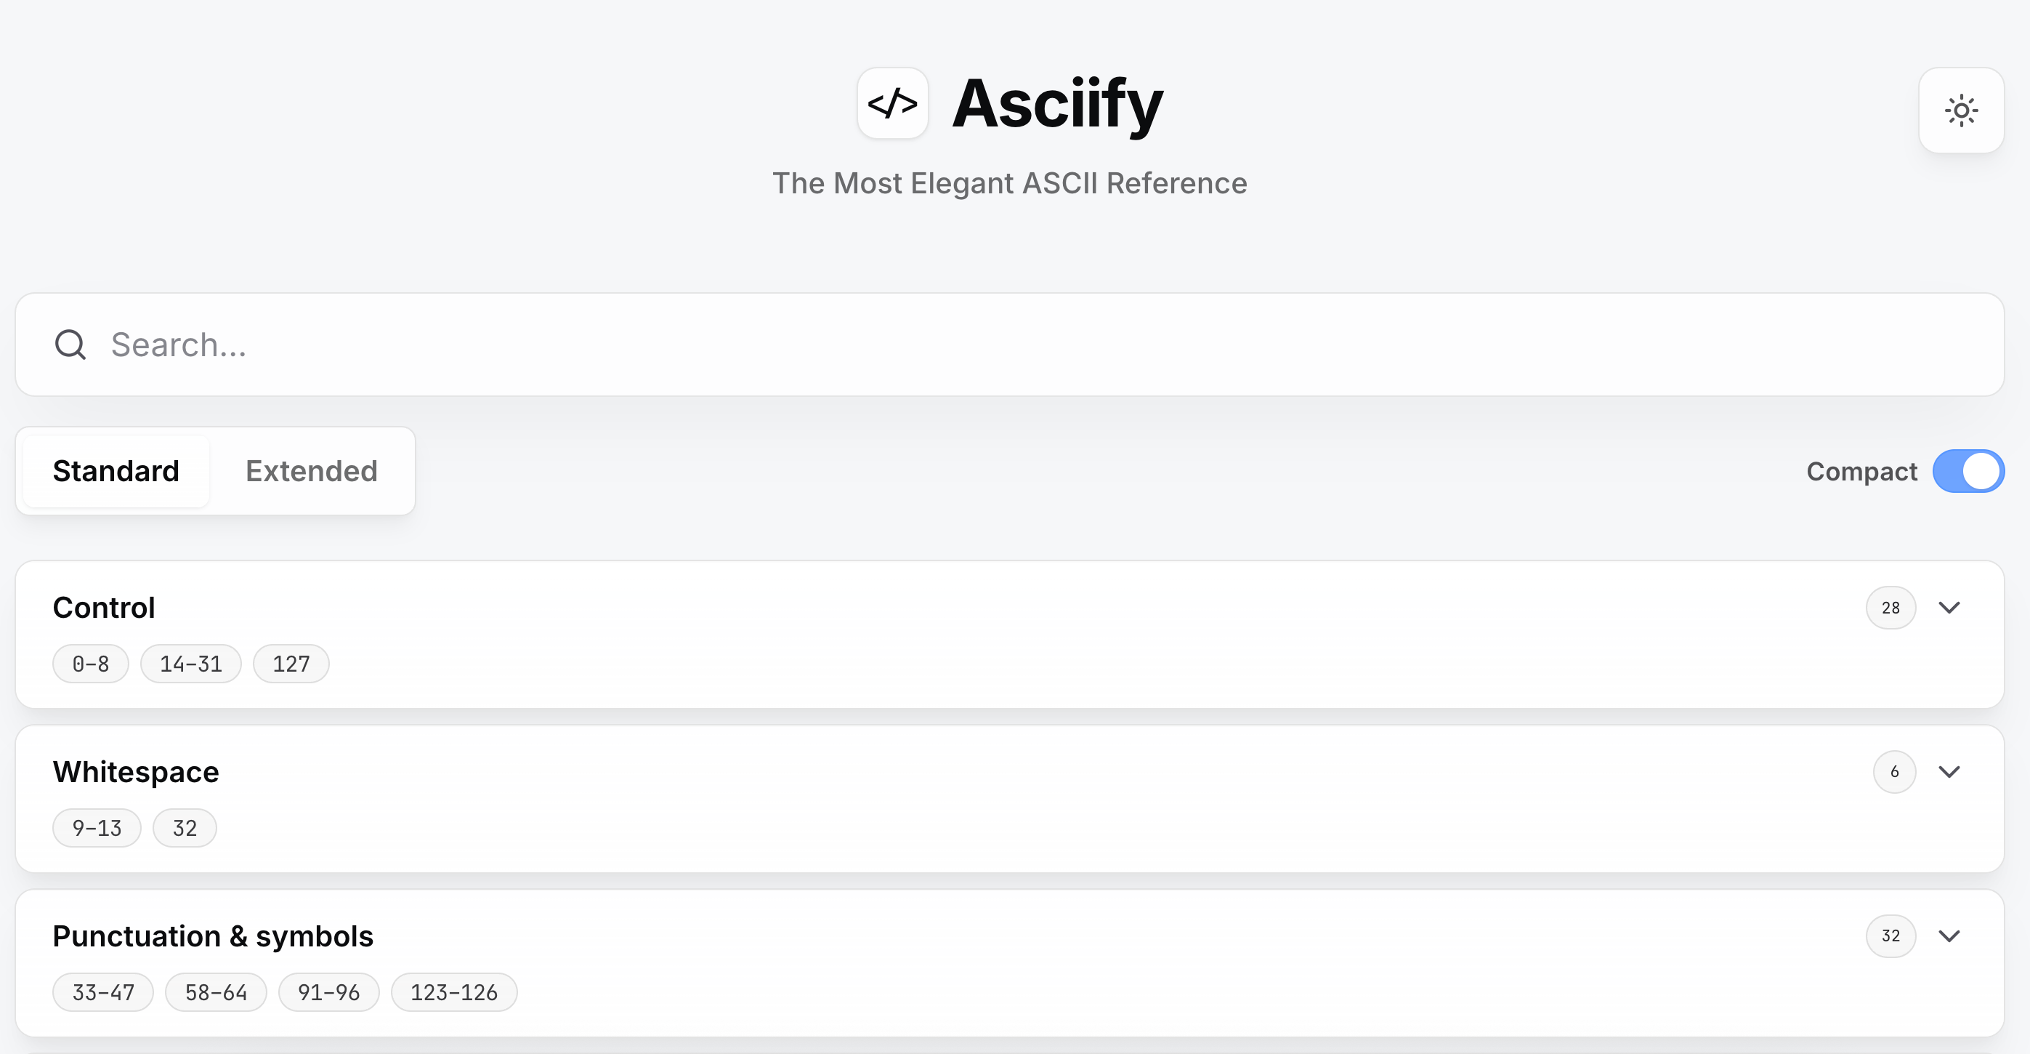Select the 0-8 range chip
2030x1054 pixels.
pyautogui.click(x=91, y=664)
